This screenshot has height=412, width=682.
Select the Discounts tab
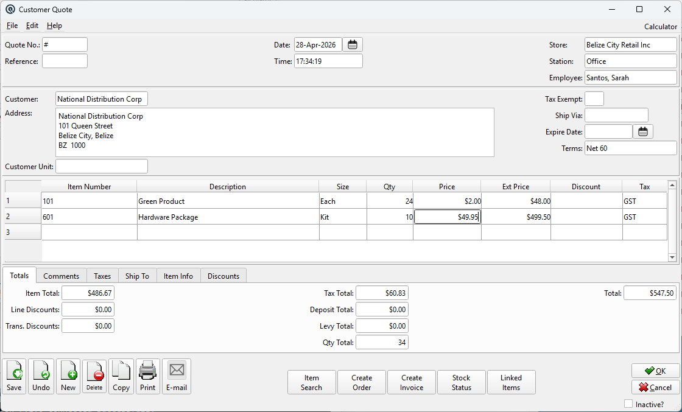click(x=223, y=276)
